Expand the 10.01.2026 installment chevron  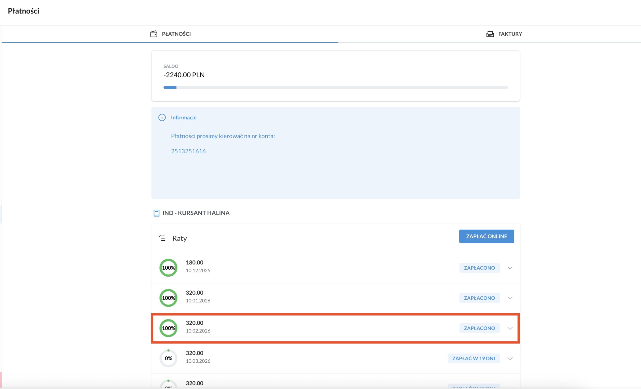pyautogui.click(x=510, y=298)
